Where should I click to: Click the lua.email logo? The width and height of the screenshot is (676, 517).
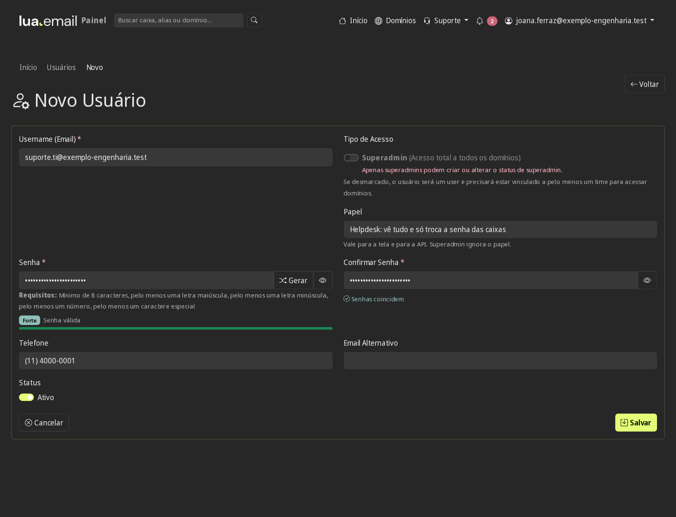(48, 21)
